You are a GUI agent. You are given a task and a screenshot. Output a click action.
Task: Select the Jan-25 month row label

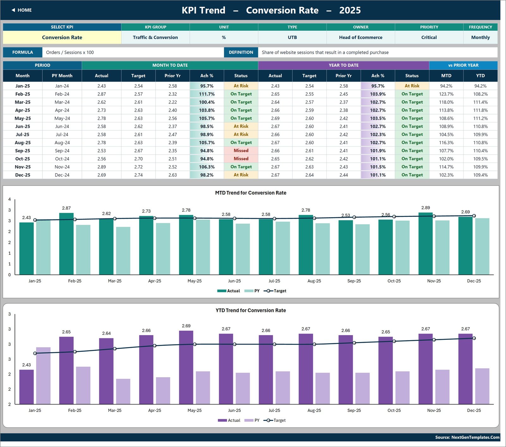23,86
